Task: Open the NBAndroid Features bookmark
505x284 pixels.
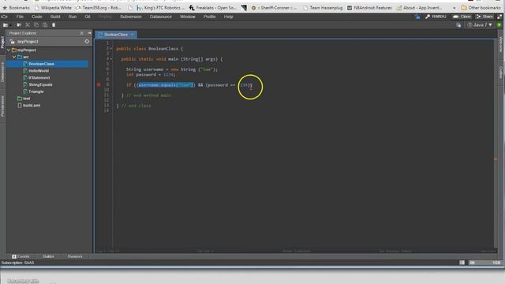Action: [x=369, y=7]
